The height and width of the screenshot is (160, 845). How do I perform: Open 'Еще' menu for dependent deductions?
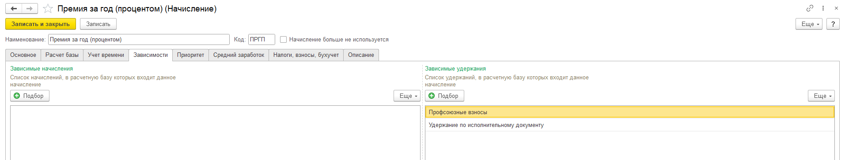(822, 96)
